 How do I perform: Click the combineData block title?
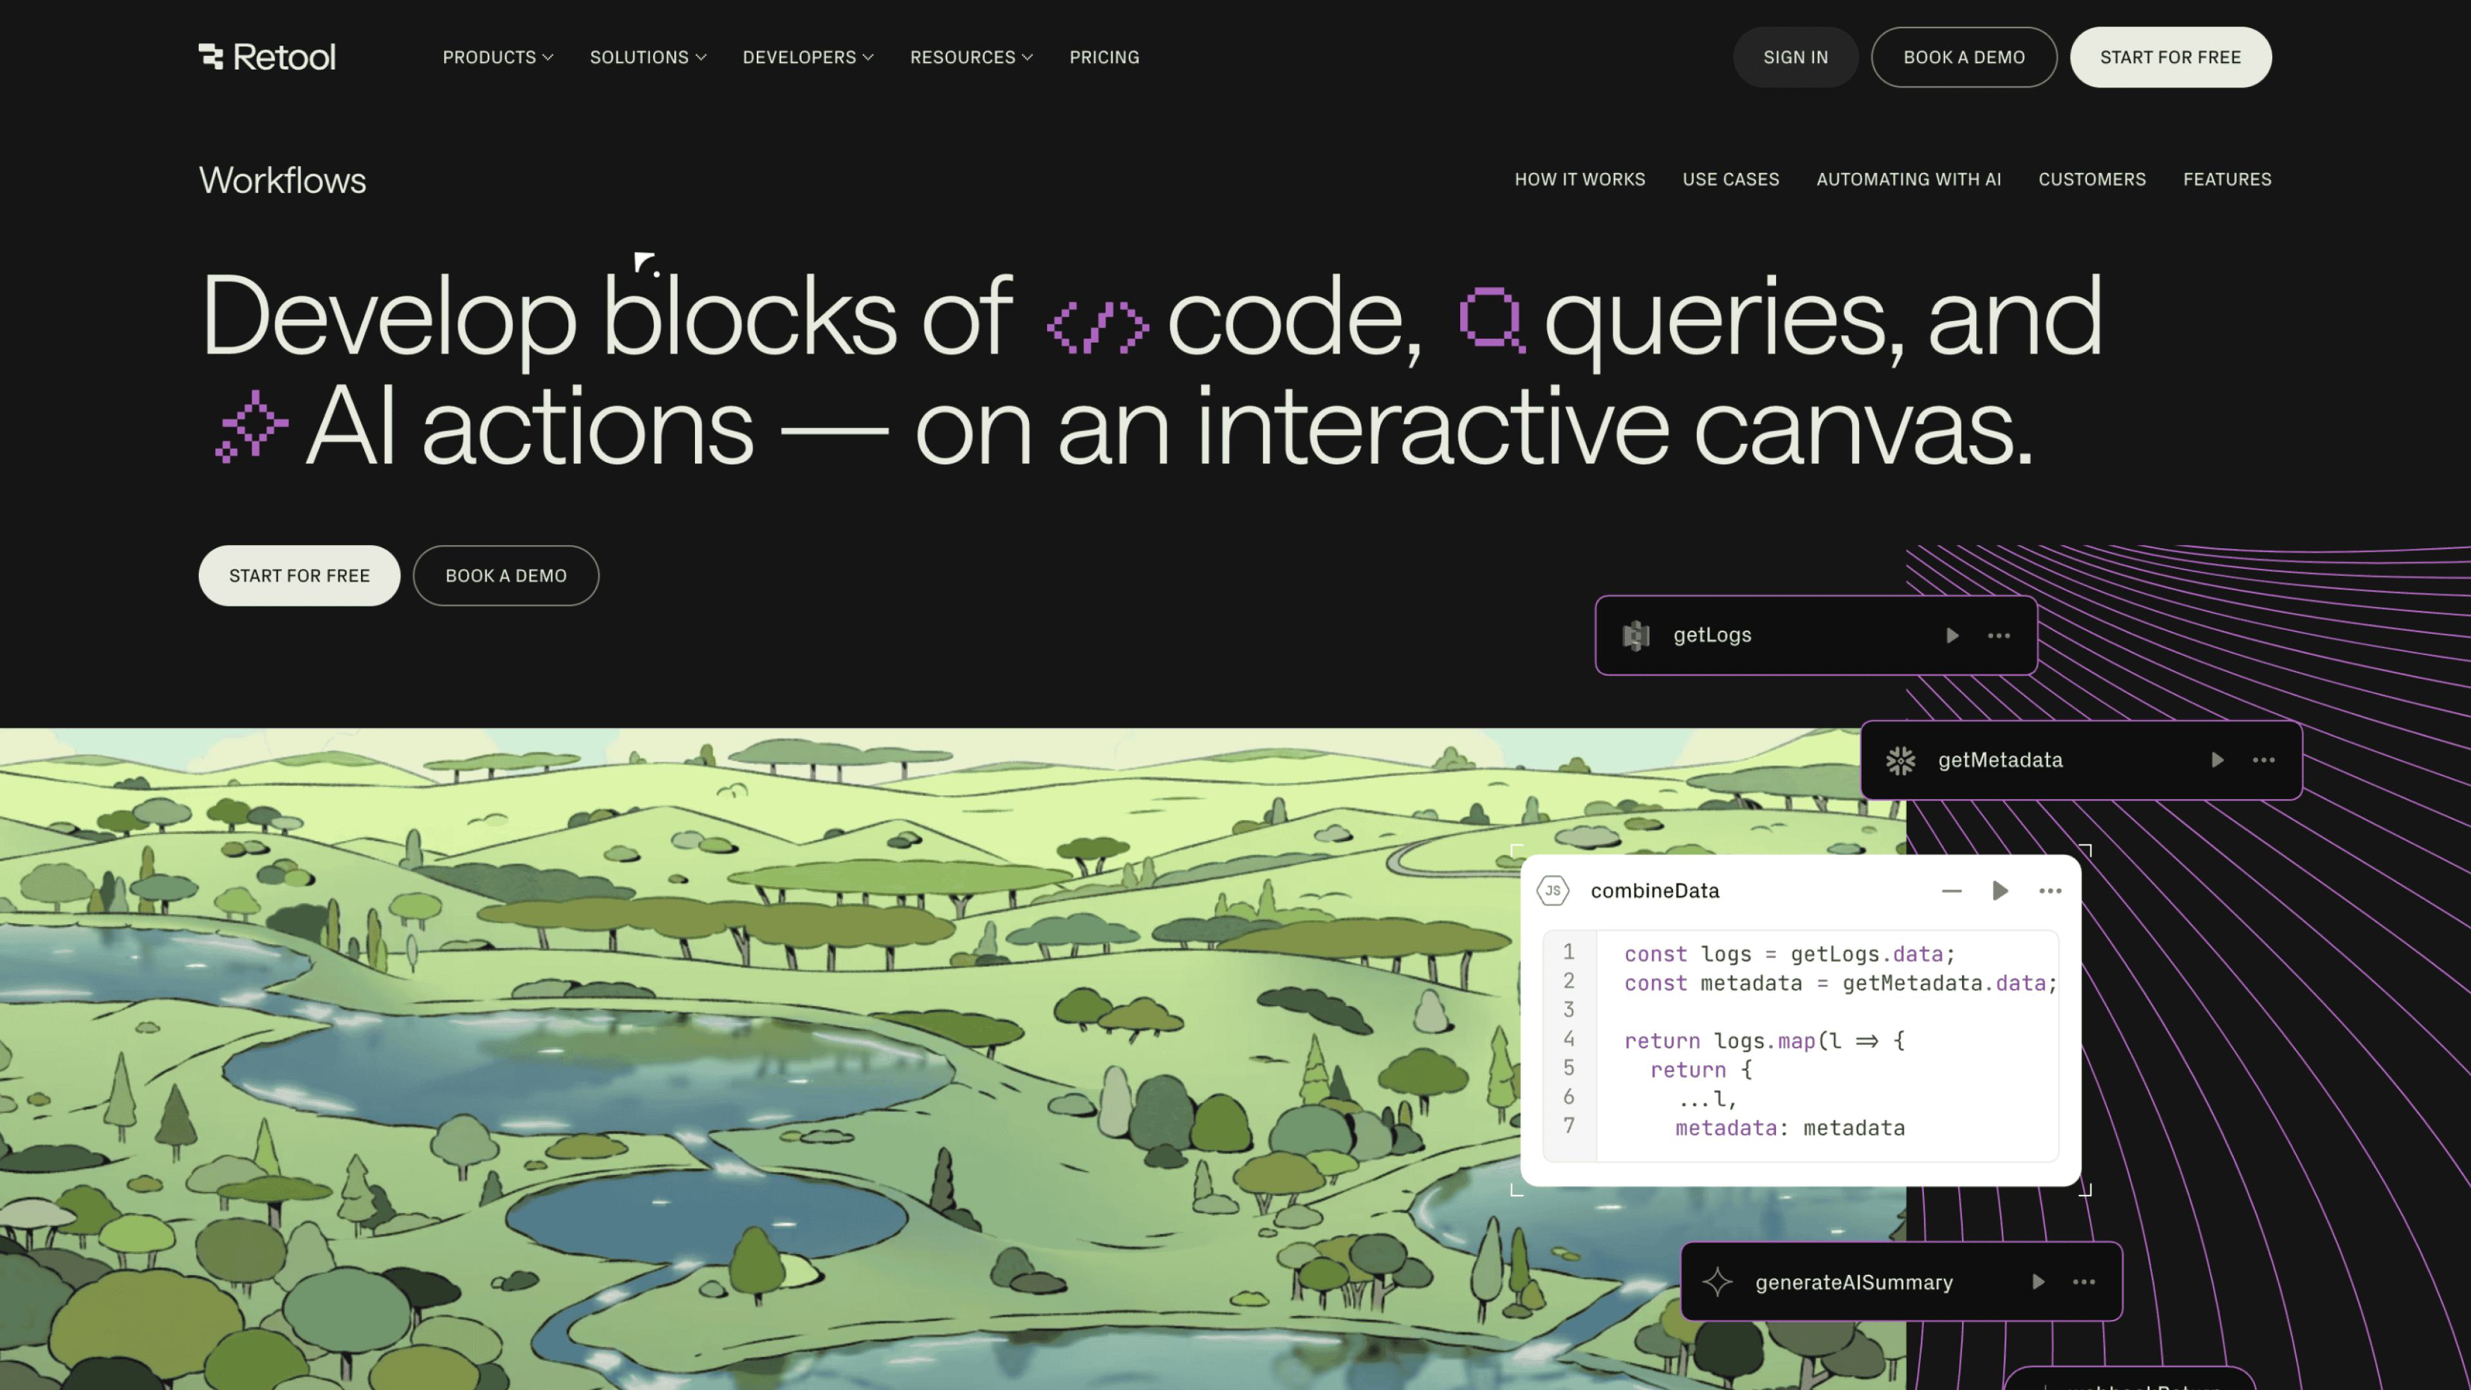coord(1654,890)
